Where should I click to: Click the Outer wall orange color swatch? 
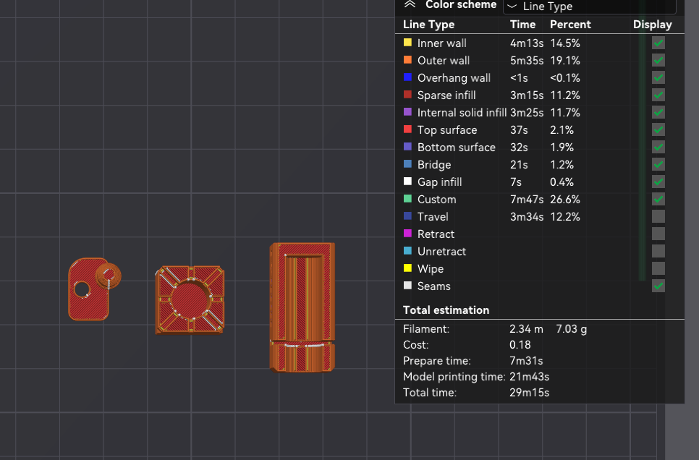pos(407,60)
